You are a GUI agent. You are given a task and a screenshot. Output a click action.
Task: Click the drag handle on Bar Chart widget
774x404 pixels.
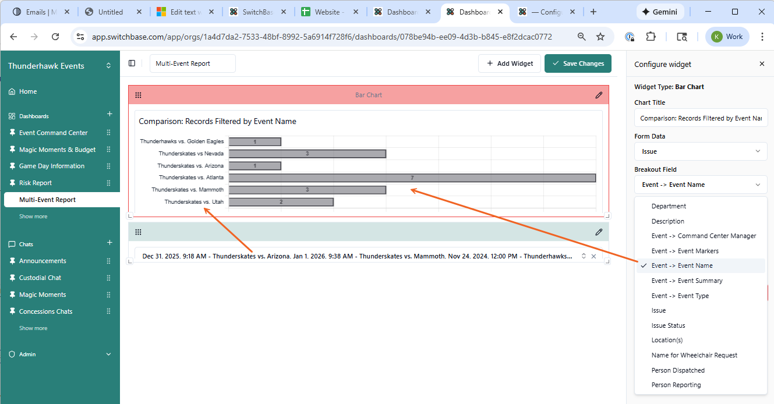tap(138, 95)
